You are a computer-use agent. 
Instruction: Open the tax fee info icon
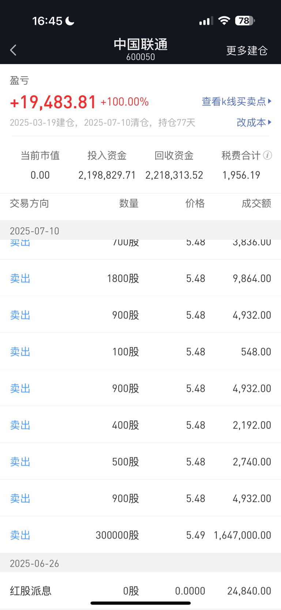(267, 155)
